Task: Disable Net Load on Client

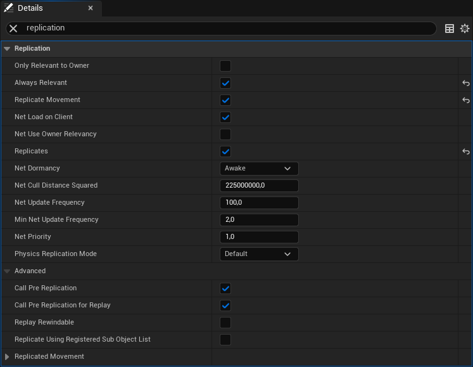Action: point(225,117)
